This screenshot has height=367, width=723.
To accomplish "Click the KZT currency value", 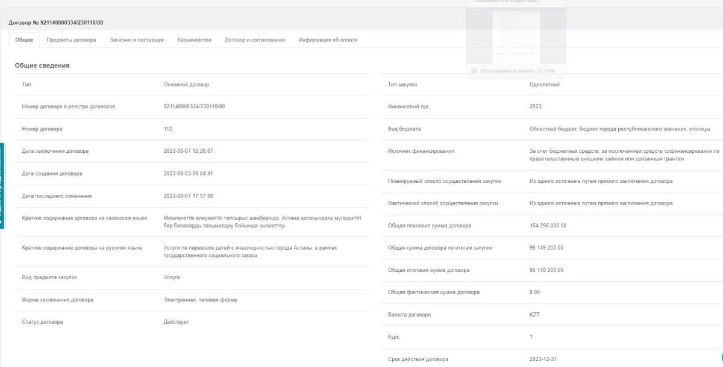I will (536, 315).
